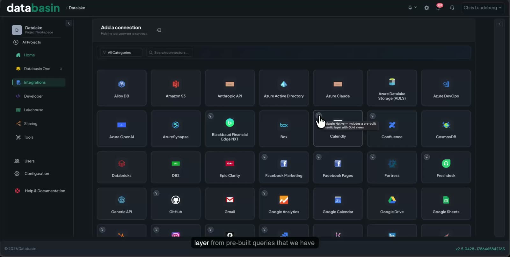Click the back icon beside Add a connection
The image size is (510, 257).
click(x=159, y=30)
